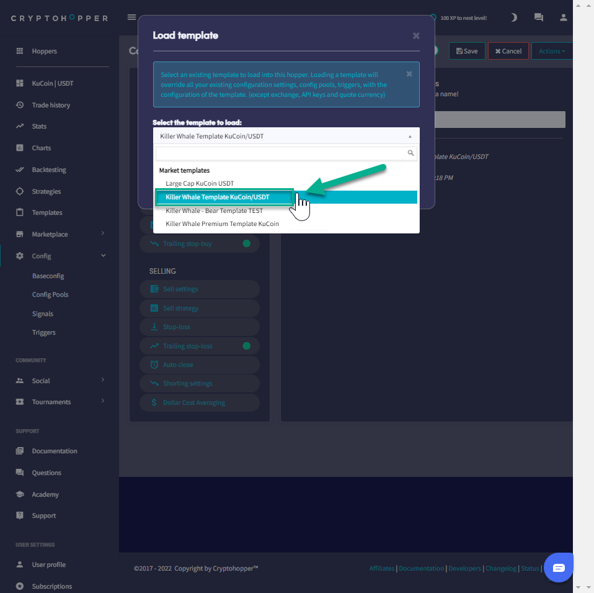Click the Save button
Image resolution: width=594 pixels, height=593 pixels.
[467, 51]
